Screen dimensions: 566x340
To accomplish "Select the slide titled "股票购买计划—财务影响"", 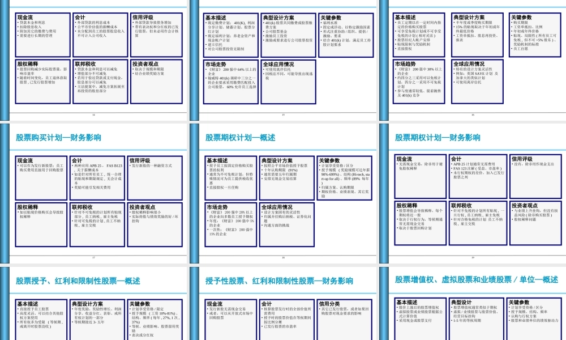I will point(94,193).
